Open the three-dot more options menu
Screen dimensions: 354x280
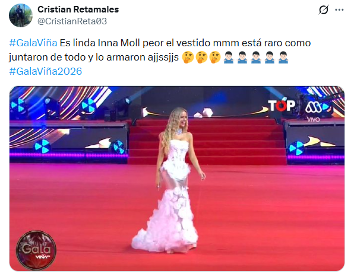click(339, 9)
